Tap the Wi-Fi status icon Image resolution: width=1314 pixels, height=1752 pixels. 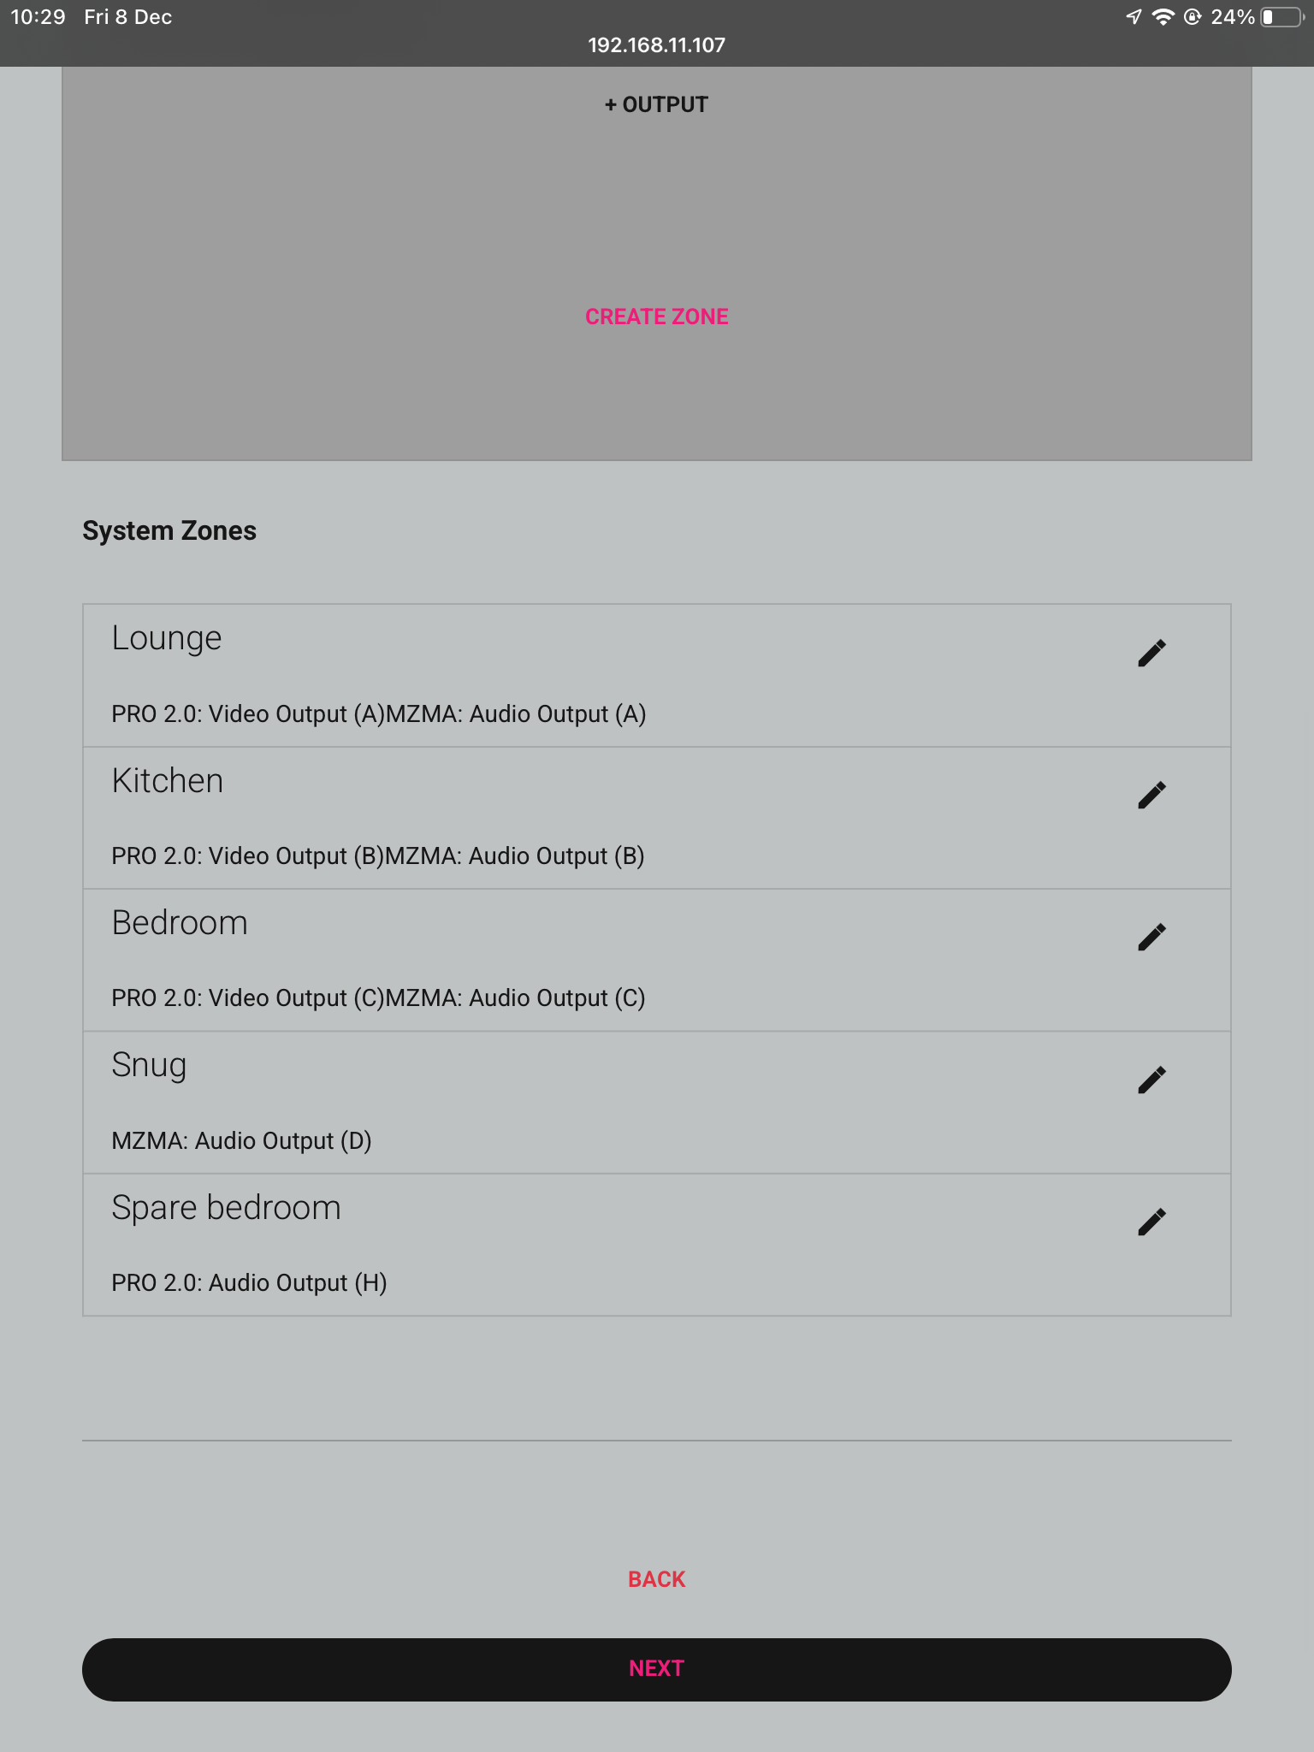(1163, 17)
